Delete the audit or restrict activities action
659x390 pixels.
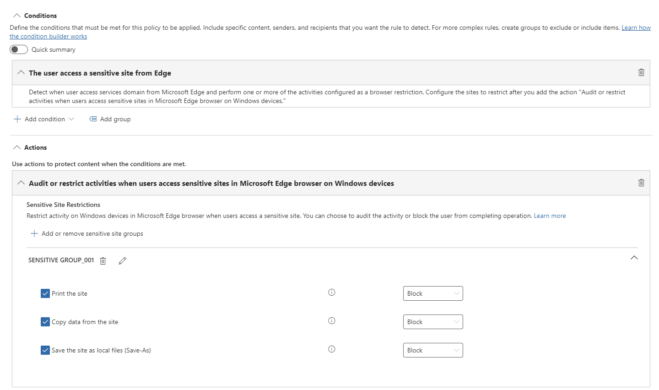pyautogui.click(x=641, y=183)
